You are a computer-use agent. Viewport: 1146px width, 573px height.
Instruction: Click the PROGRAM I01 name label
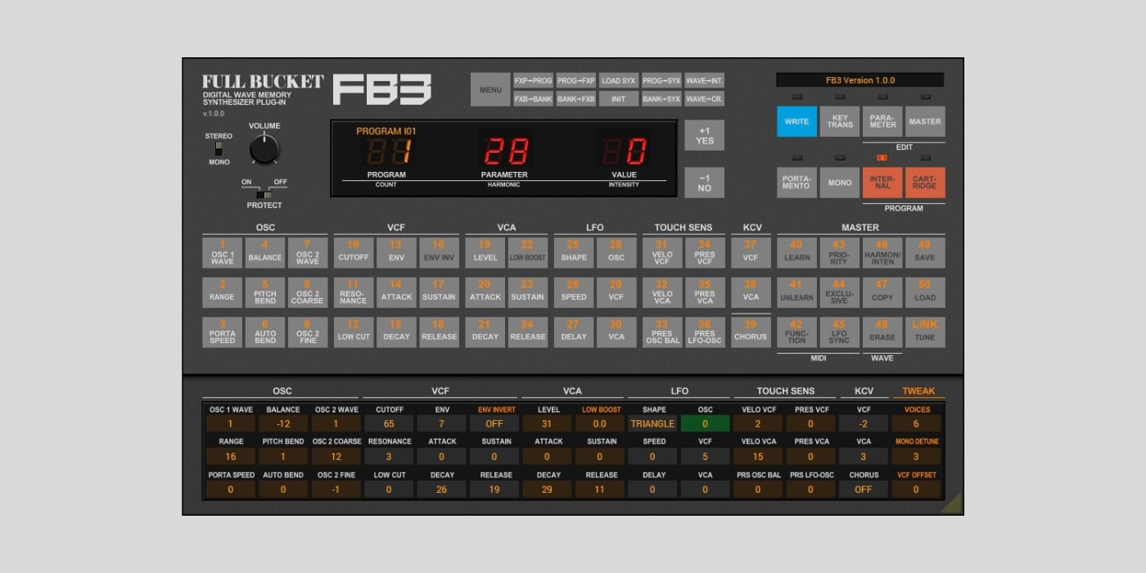tap(386, 131)
